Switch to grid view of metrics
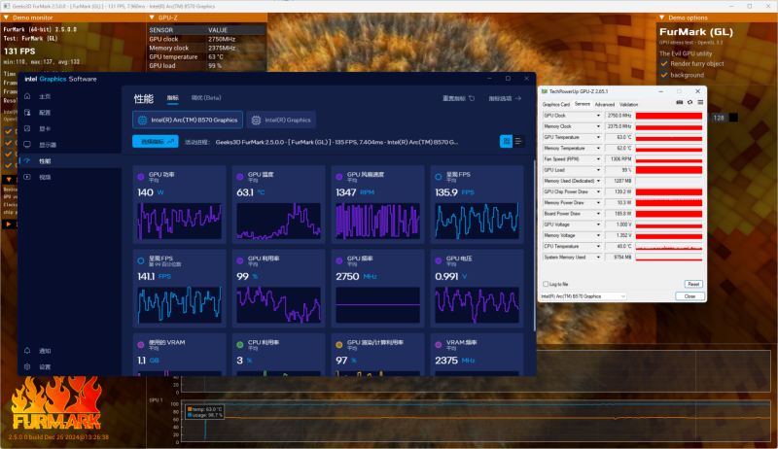778x449 pixels. pyautogui.click(x=506, y=141)
